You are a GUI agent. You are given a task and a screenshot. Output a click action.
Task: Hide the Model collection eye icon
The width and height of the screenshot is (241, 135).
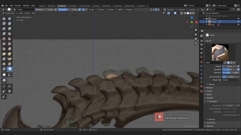click(x=238, y=19)
